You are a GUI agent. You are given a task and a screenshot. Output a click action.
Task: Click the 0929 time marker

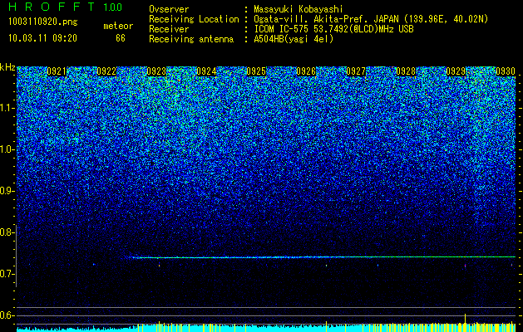pyautogui.click(x=456, y=71)
